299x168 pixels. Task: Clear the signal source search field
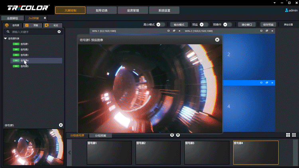click(x=59, y=32)
